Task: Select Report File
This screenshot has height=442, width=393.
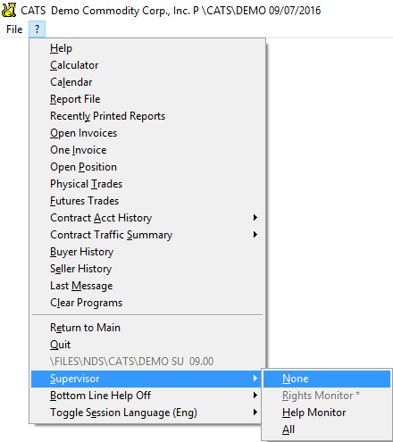Action: pos(148,99)
